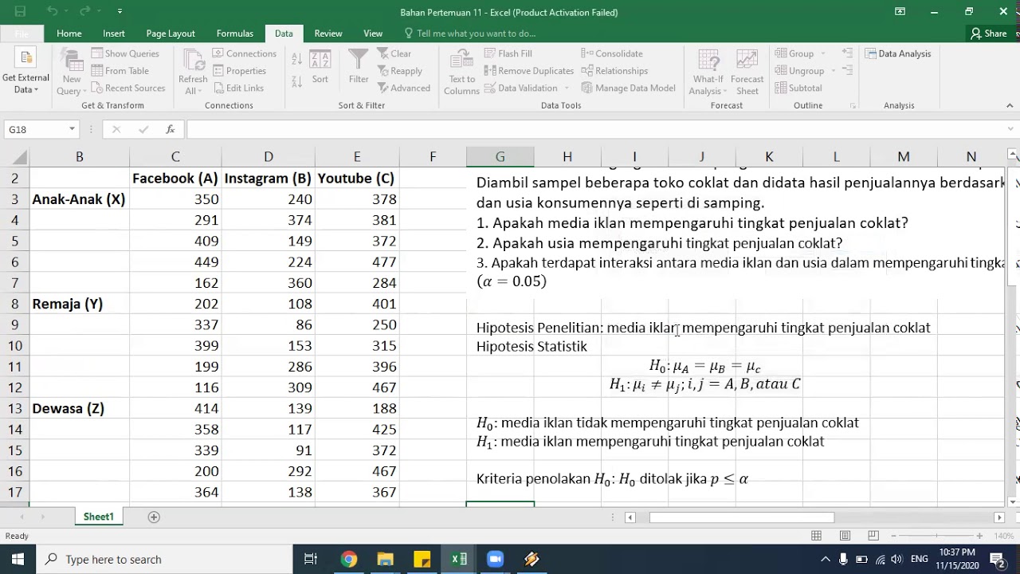Sort A to Z ascending
Viewport: 1020px width, 574px height.
(296, 59)
